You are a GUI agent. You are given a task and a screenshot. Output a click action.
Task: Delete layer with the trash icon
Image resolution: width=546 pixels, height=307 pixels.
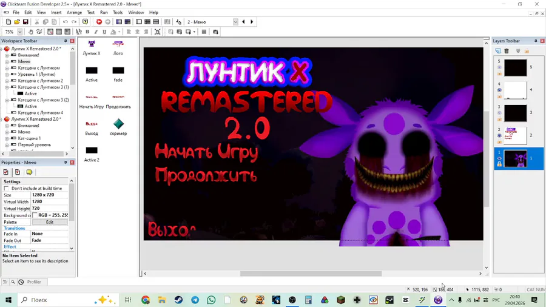pyautogui.click(x=507, y=51)
